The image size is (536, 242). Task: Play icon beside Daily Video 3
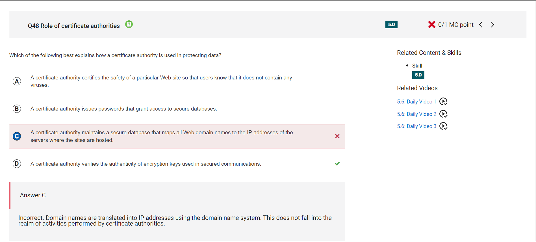443,126
